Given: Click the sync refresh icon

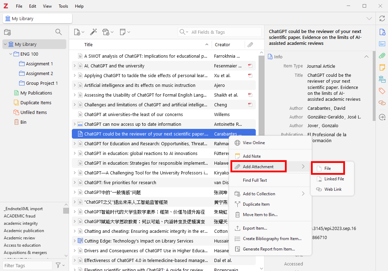Looking at the screenshot, I should pos(382,18).
